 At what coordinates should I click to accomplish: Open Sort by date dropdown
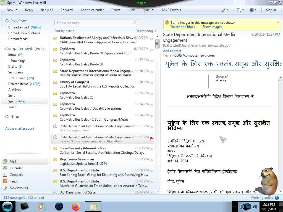click(x=64, y=31)
